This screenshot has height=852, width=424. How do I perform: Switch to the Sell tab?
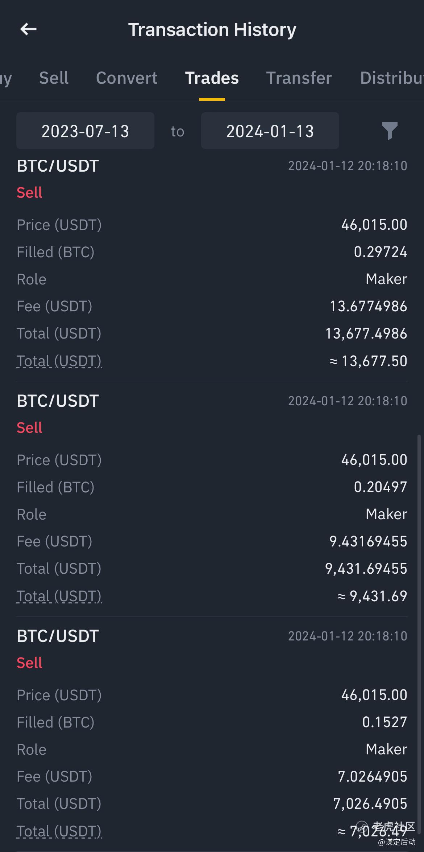coord(54,78)
